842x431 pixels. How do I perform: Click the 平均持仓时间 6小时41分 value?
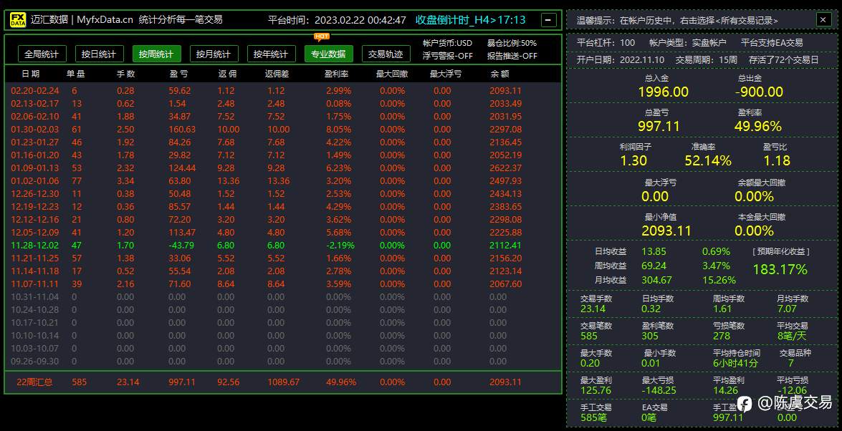coord(736,363)
